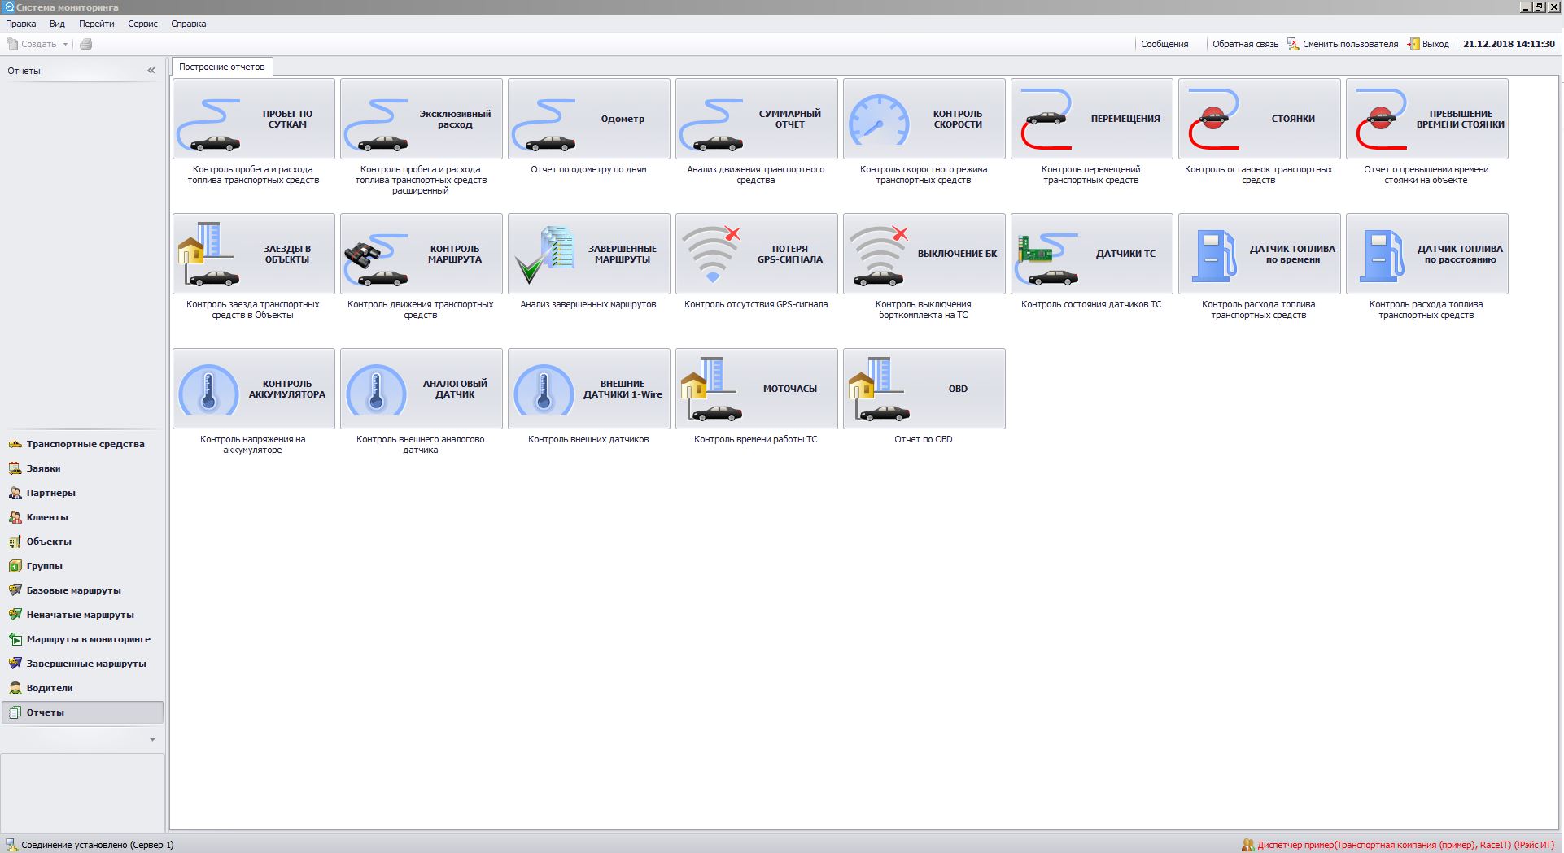Viewport: 1564px width, 853px height.
Task: Collapse the Отчеты side panel
Action: (x=151, y=71)
